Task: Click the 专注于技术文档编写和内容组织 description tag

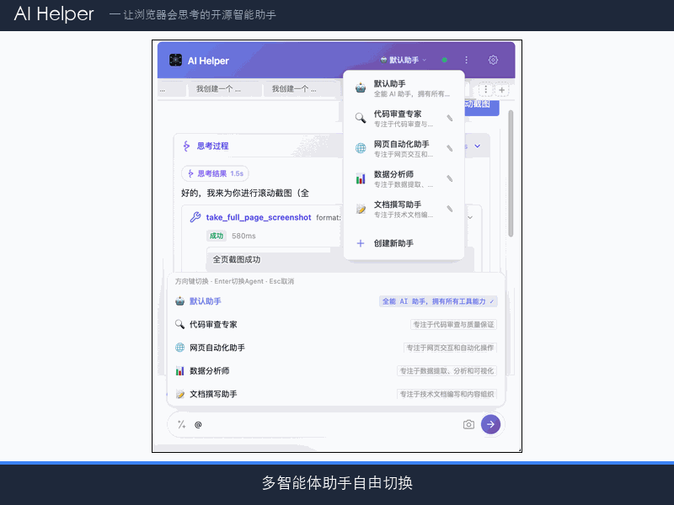Action: (447, 394)
